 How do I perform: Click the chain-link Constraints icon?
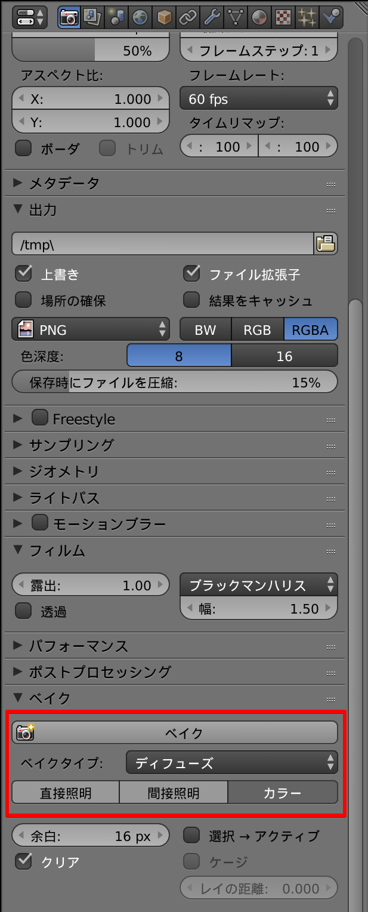point(188,17)
